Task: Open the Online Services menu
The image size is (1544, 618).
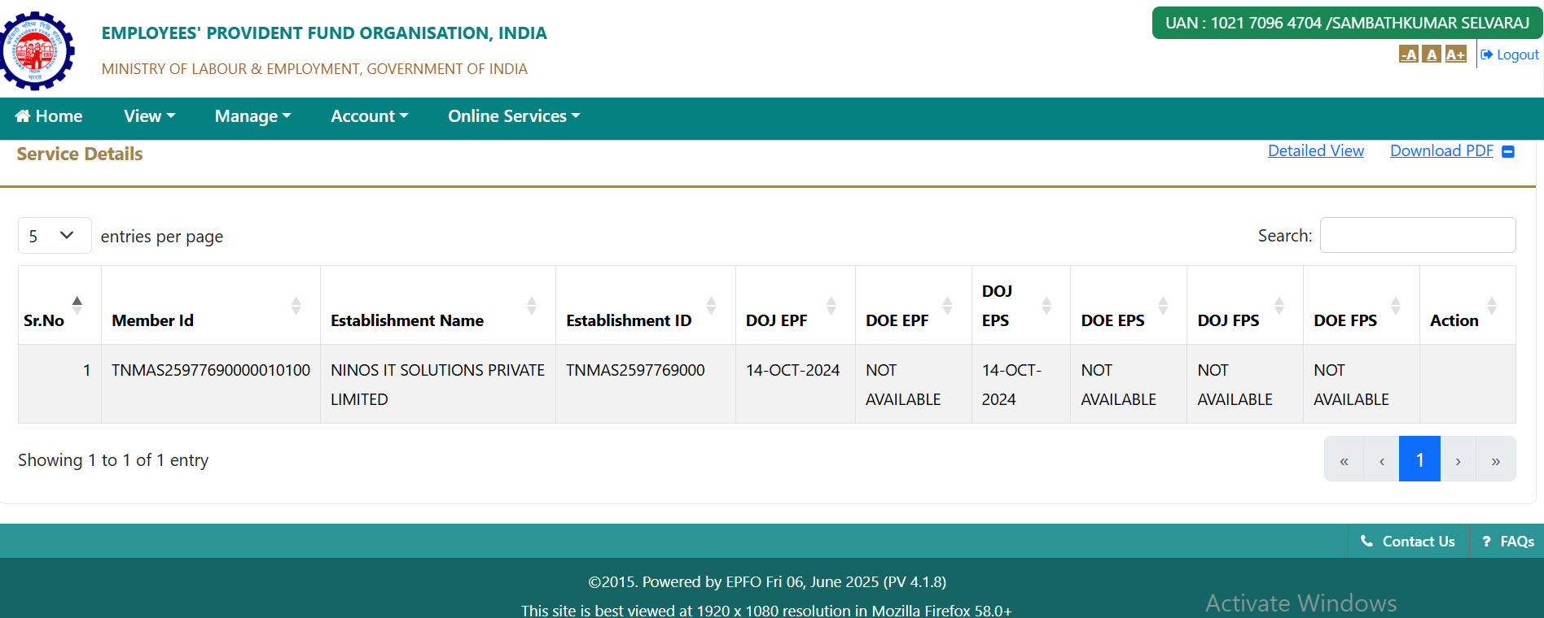Action: tap(514, 116)
